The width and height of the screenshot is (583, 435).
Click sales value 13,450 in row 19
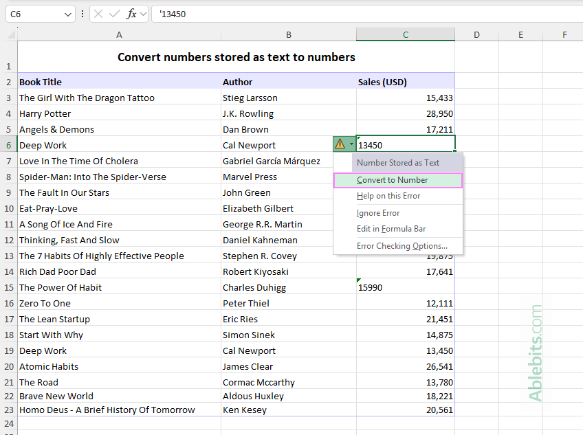click(406, 351)
